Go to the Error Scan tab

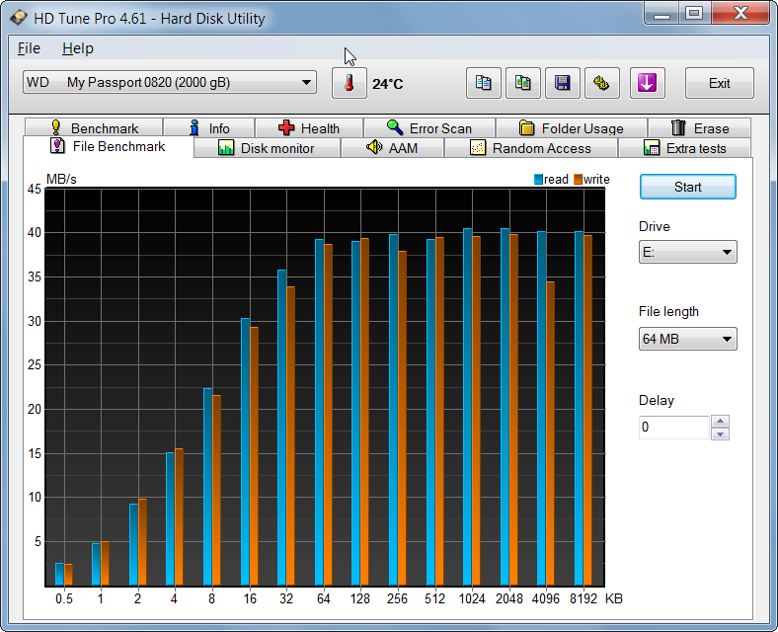[429, 128]
